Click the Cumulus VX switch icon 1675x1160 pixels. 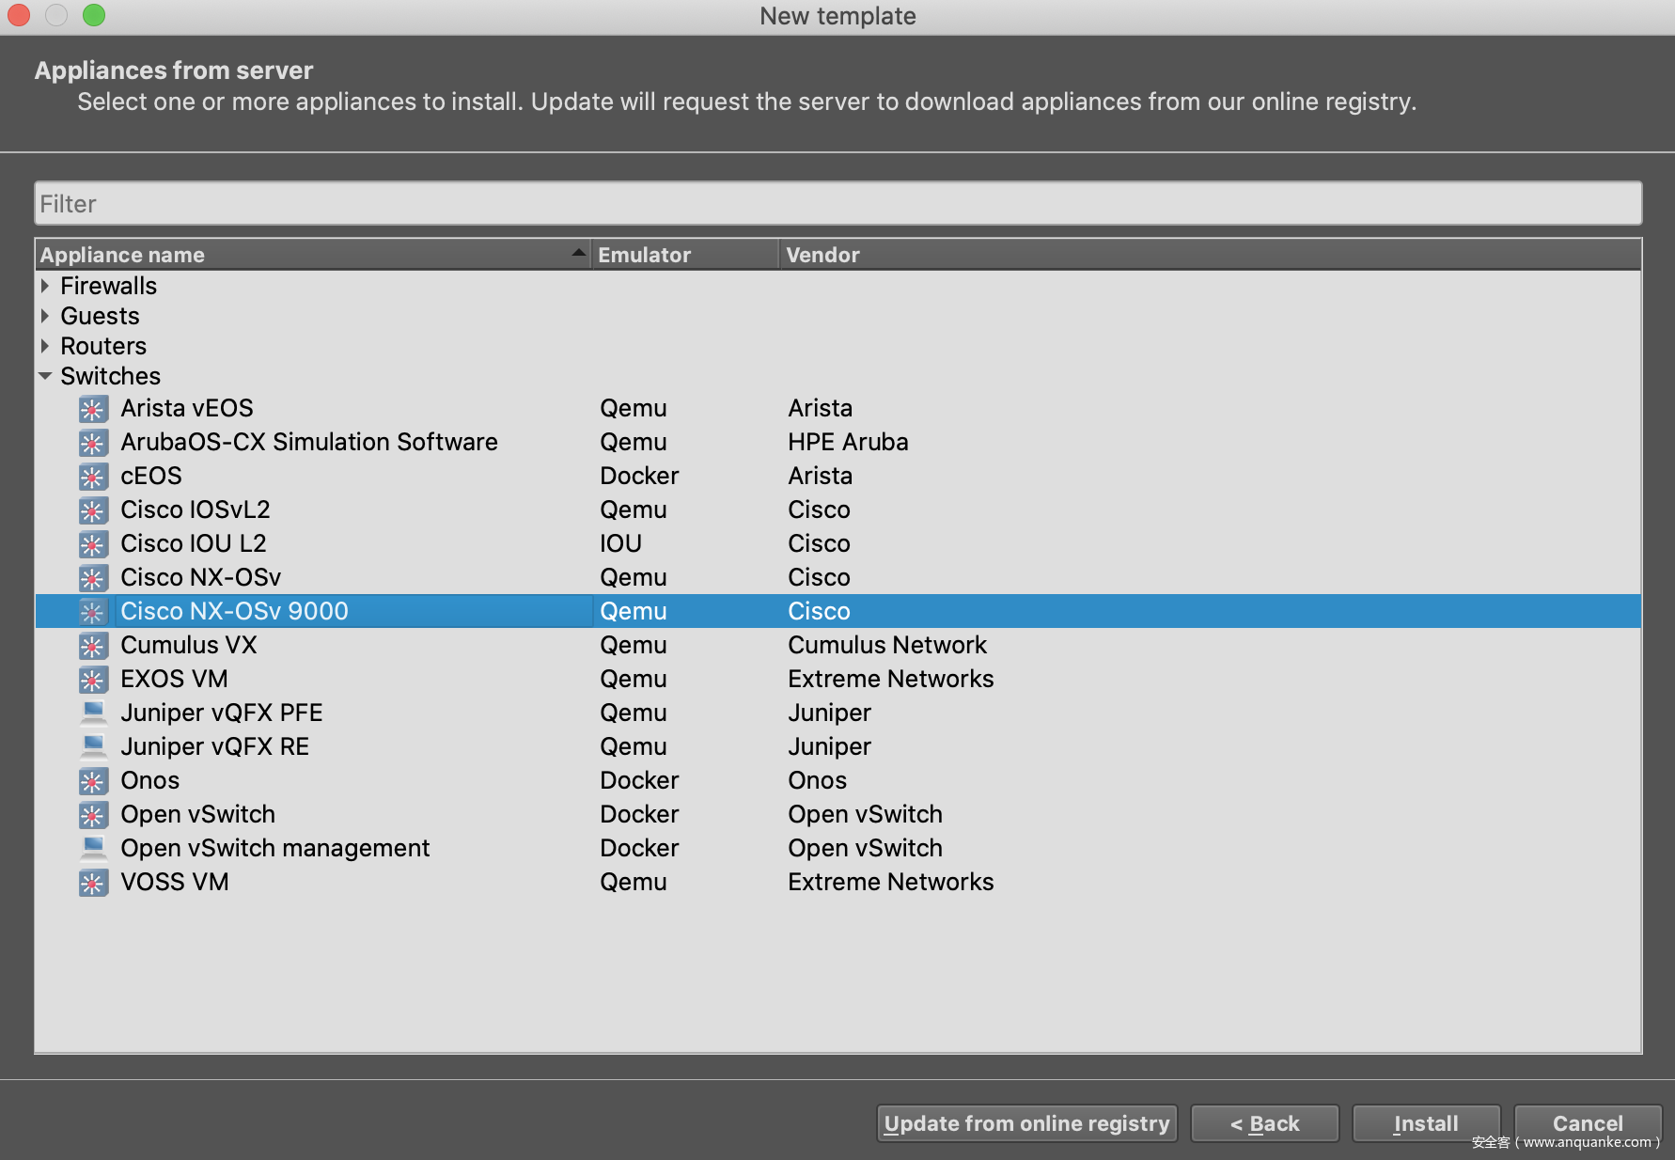[x=92, y=646]
